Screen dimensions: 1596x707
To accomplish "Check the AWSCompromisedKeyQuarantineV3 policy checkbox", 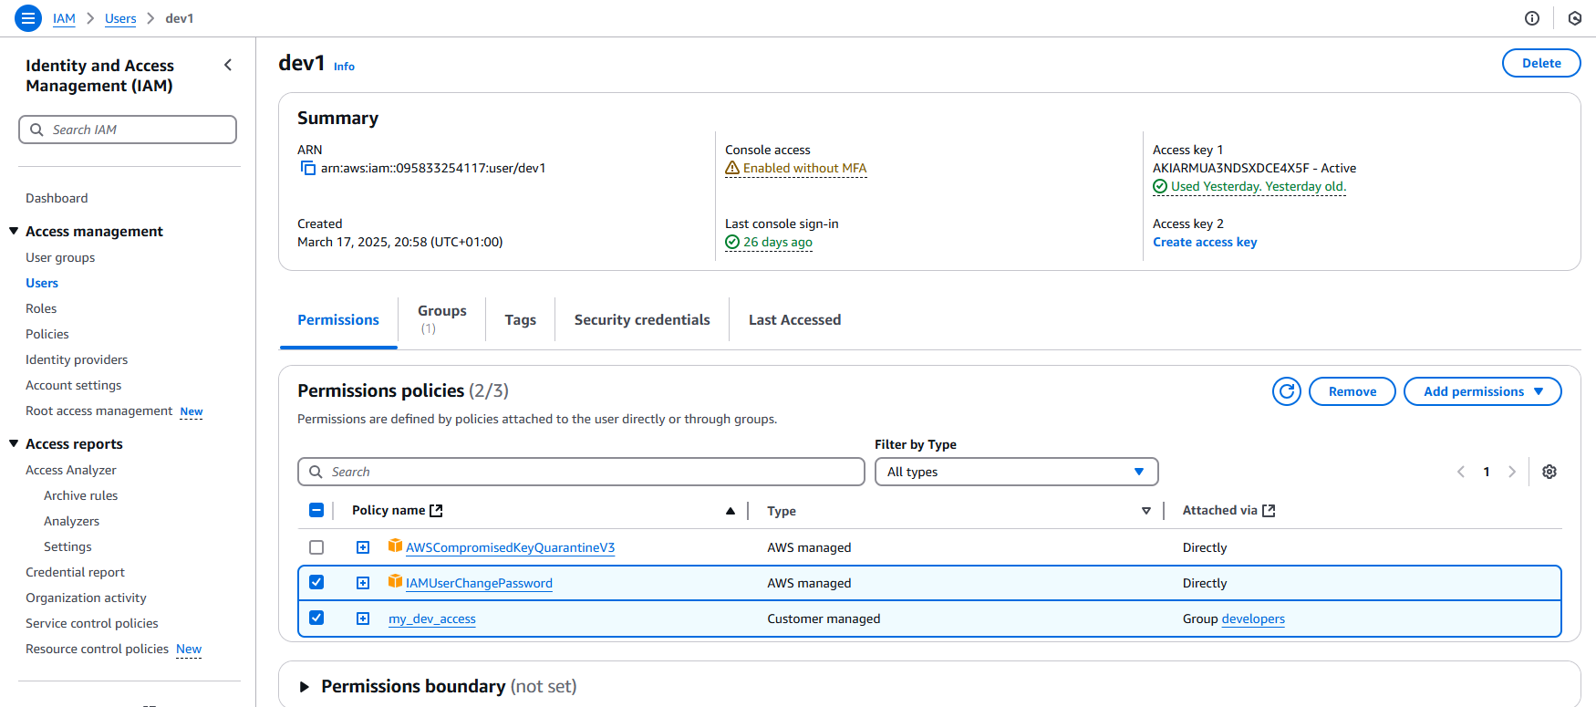I will [x=316, y=547].
